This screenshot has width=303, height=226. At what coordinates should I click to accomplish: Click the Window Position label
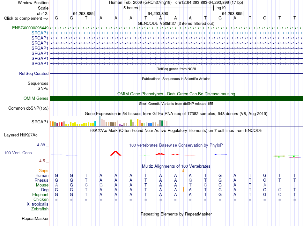(33, 3)
